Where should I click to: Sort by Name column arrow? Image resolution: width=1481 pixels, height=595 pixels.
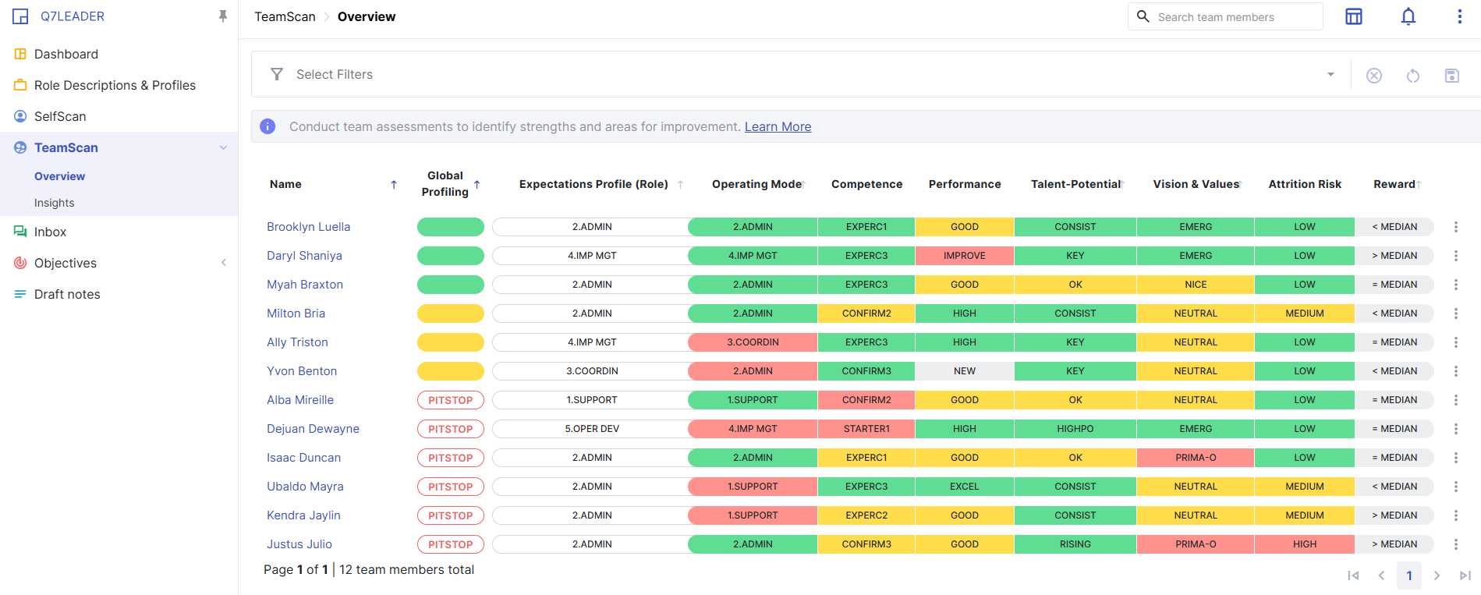click(394, 185)
